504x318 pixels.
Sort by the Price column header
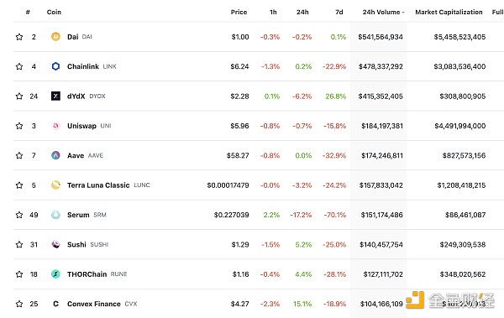click(x=239, y=13)
